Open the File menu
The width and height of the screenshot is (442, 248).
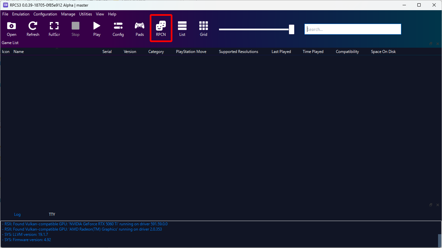click(x=5, y=14)
